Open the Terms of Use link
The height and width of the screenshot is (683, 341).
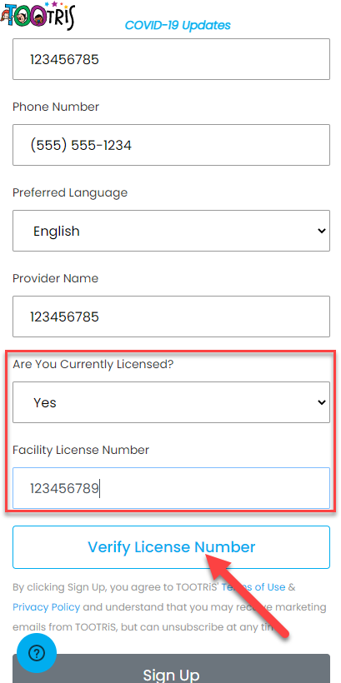click(x=253, y=586)
